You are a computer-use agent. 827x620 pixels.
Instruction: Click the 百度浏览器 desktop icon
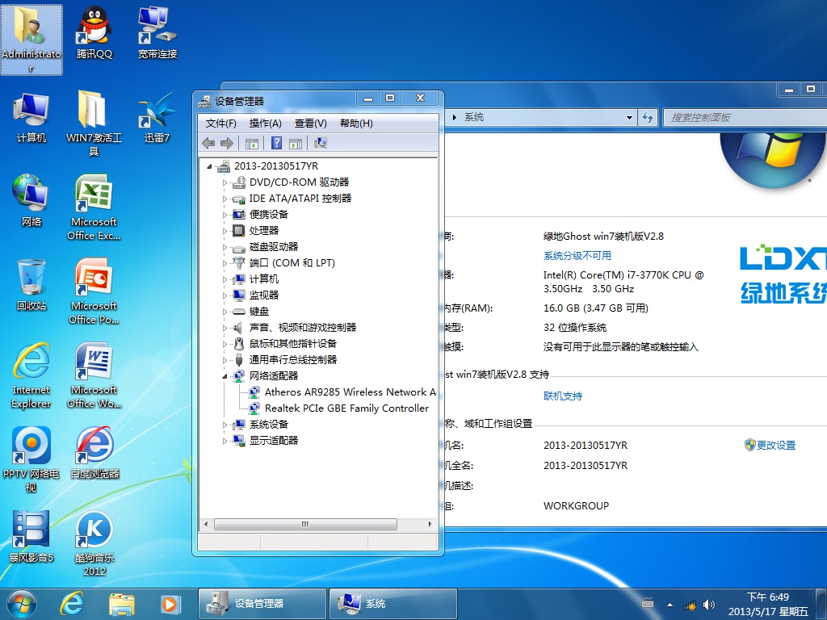click(x=95, y=452)
